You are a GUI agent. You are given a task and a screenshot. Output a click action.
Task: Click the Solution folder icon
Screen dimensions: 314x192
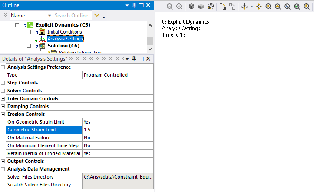click(x=42, y=46)
